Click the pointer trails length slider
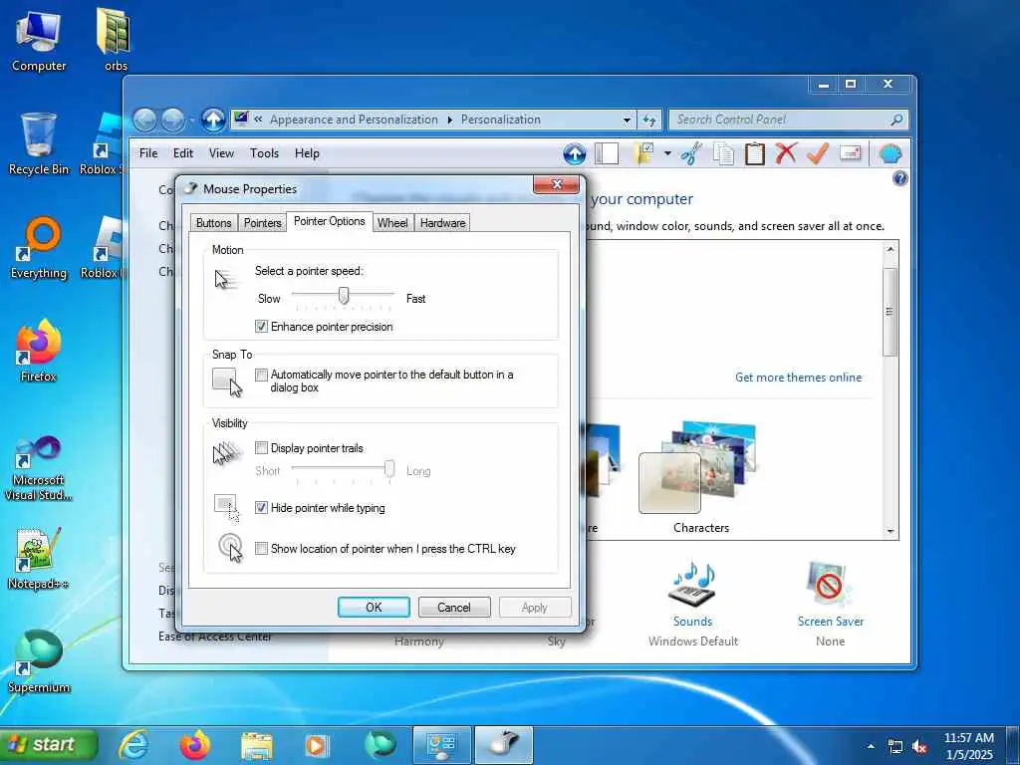This screenshot has height=765, width=1020. coord(389,468)
